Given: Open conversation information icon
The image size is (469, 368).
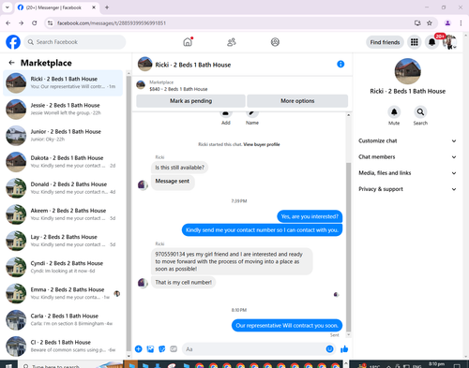Looking at the screenshot, I should tap(340, 65).
